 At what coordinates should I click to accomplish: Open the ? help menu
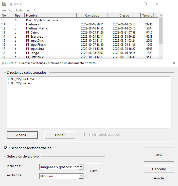point(34,10)
